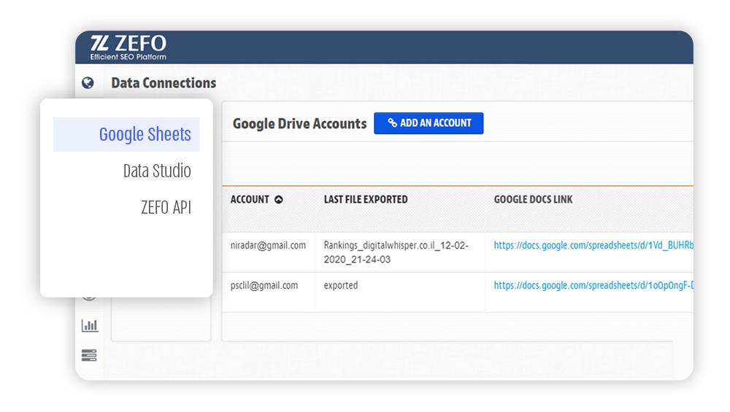
Task: Click the Rankings_digitalwhisper.co.il file name cell
Action: pyautogui.click(x=396, y=252)
